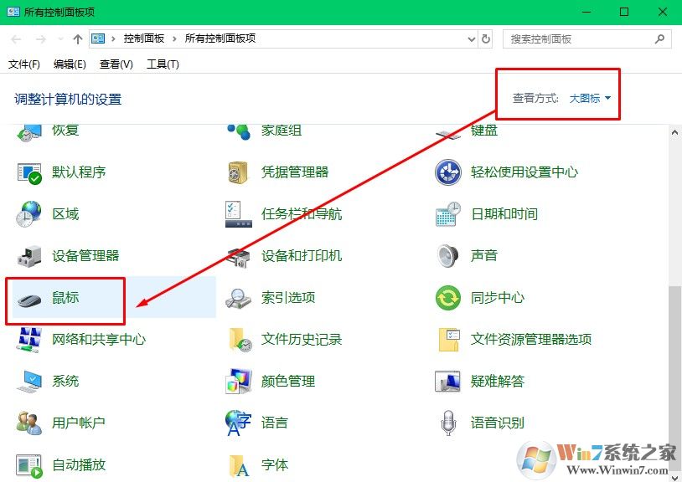Open the 大图标 view mode dropdown
Image resolution: width=682 pixels, height=482 pixels.
(590, 99)
